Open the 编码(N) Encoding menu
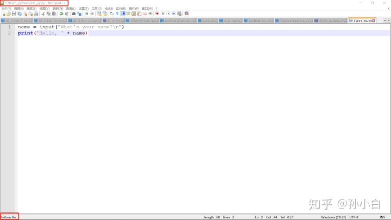Screen dimensions: 391x220 [x=58, y=9]
